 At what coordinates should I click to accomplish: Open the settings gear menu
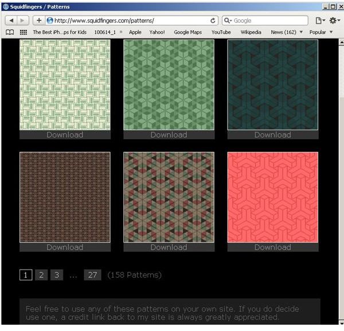click(x=335, y=21)
